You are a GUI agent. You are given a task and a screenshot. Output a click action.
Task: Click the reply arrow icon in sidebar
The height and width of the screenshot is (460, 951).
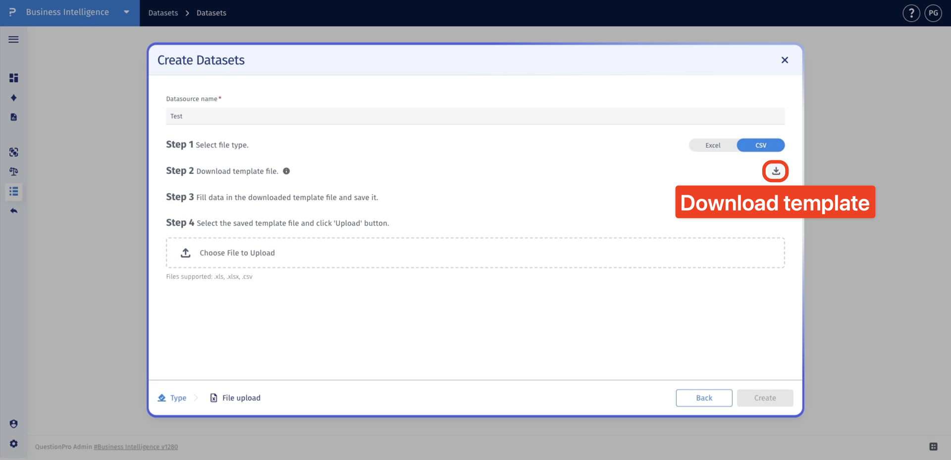13,211
